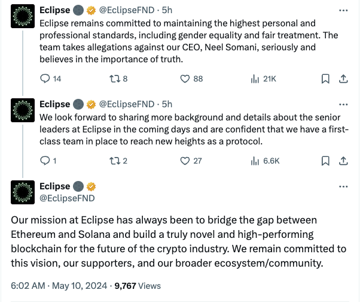Repost the second tweet with 2 reposts
The image size is (360, 302).
[x=114, y=161]
